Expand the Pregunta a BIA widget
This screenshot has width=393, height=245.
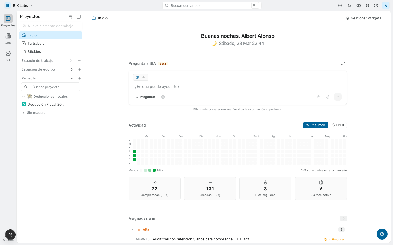point(343,63)
